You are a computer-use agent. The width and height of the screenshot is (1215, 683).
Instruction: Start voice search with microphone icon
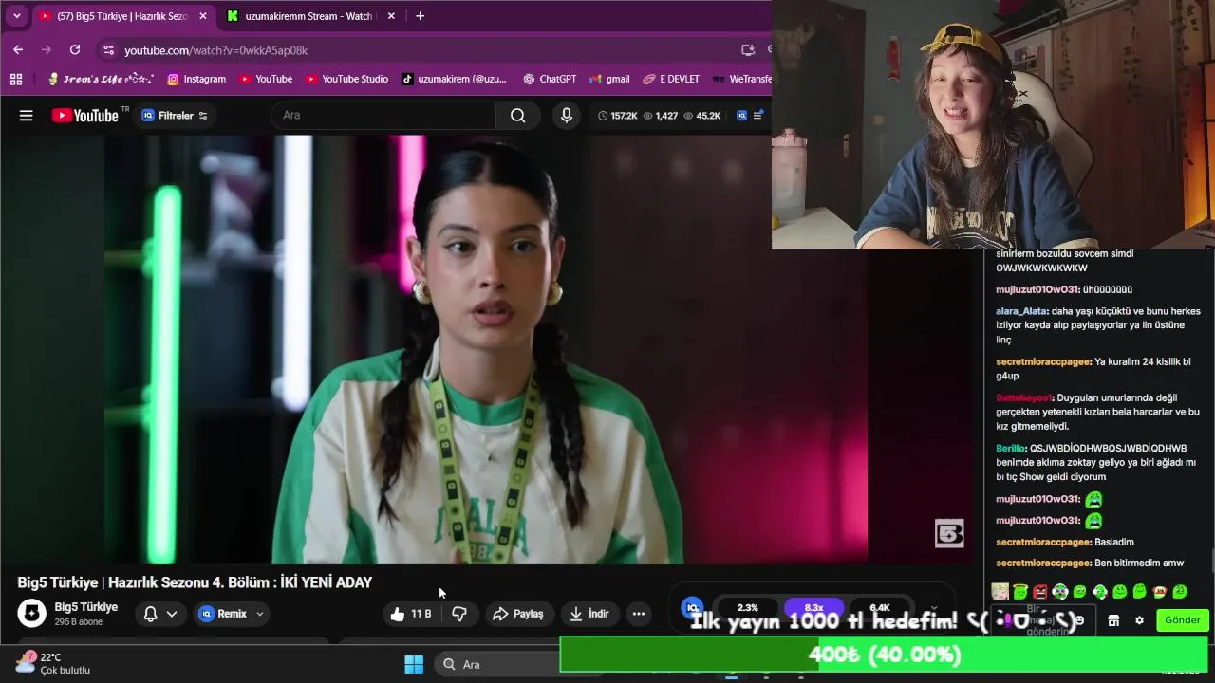point(567,116)
